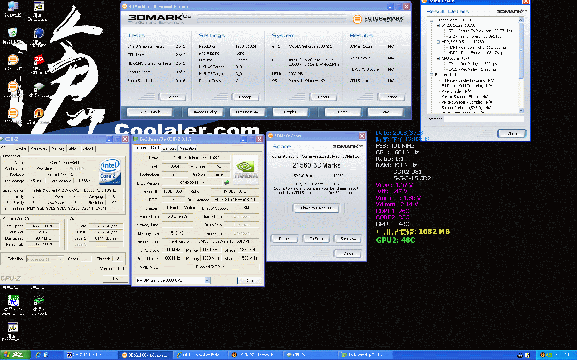This screenshot has width=577, height=360.
Task: Click the scroll up arrow in Result Details
Action: coord(521,20)
